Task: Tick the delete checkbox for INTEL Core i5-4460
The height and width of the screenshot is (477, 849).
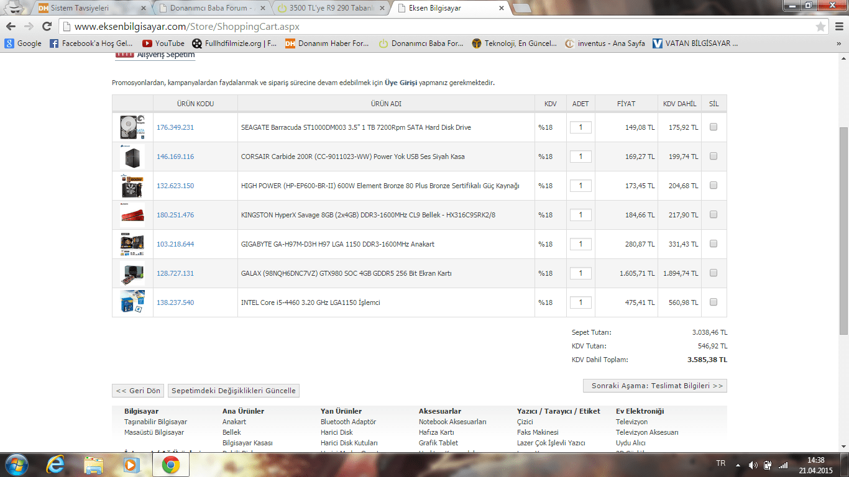Action: tap(714, 302)
